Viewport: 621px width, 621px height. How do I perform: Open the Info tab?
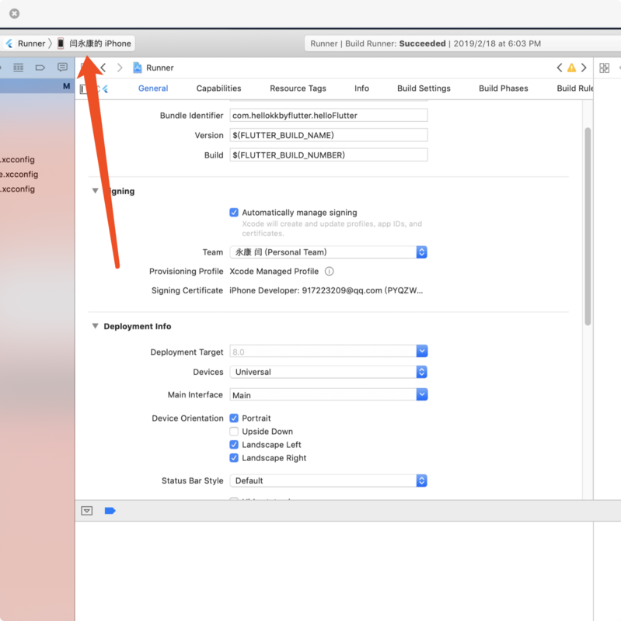pos(361,88)
